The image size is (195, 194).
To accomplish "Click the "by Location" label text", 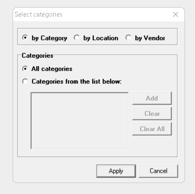I will click(101, 38).
